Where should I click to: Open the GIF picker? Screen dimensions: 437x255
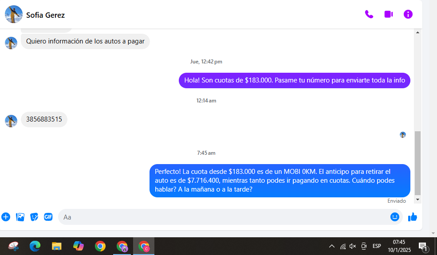tap(48, 217)
